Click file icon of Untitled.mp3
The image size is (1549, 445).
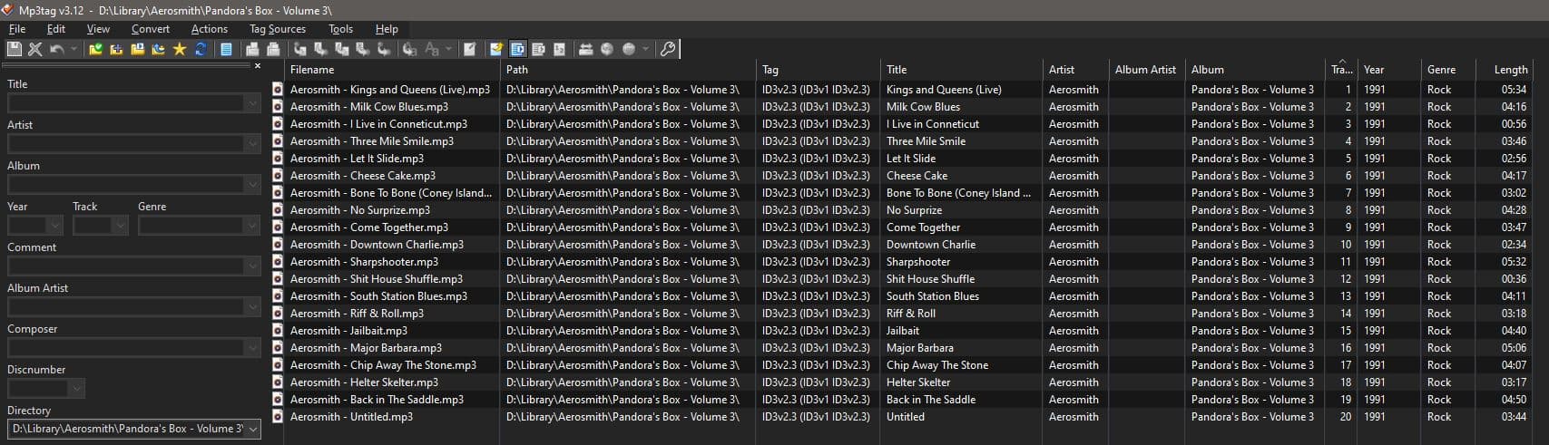tap(278, 417)
